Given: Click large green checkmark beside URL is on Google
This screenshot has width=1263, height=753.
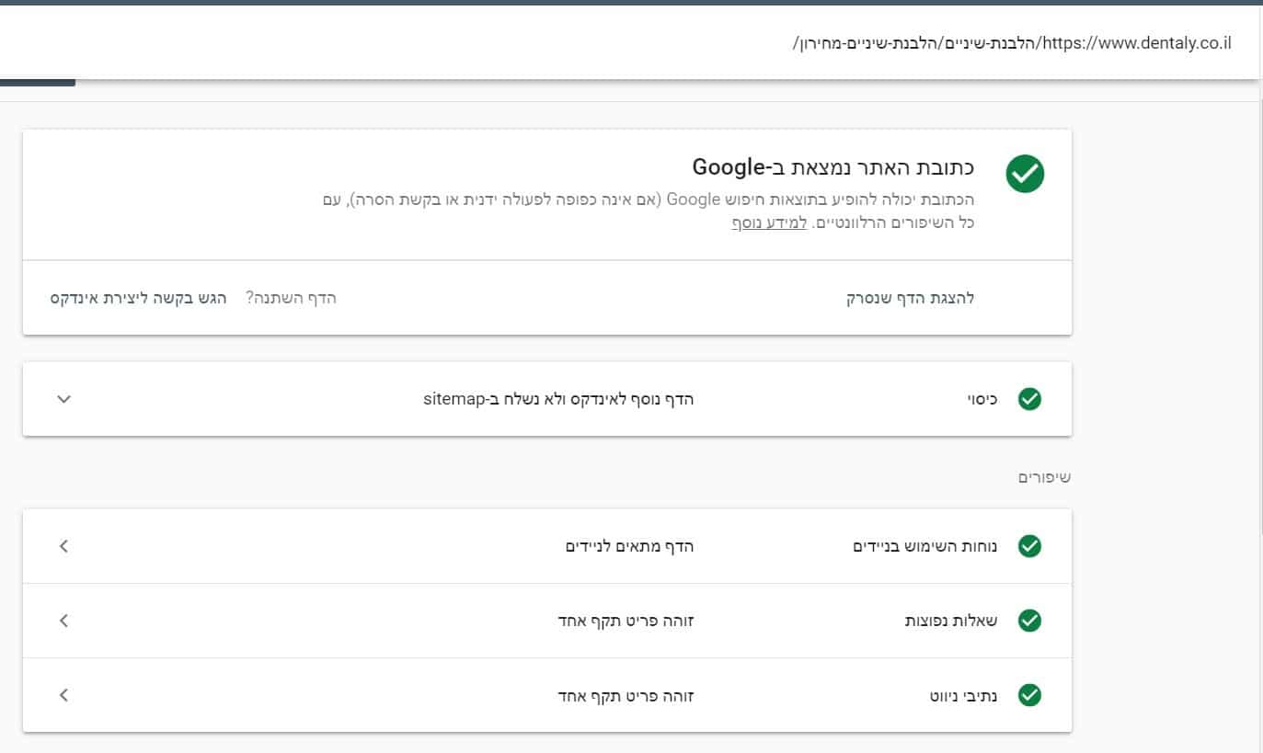Looking at the screenshot, I should (x=1025, y=174).
